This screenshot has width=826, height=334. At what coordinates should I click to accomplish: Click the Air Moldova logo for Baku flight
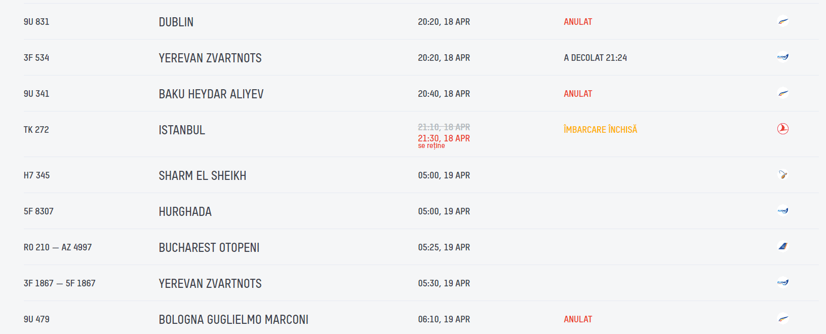(x=783, y=93)
